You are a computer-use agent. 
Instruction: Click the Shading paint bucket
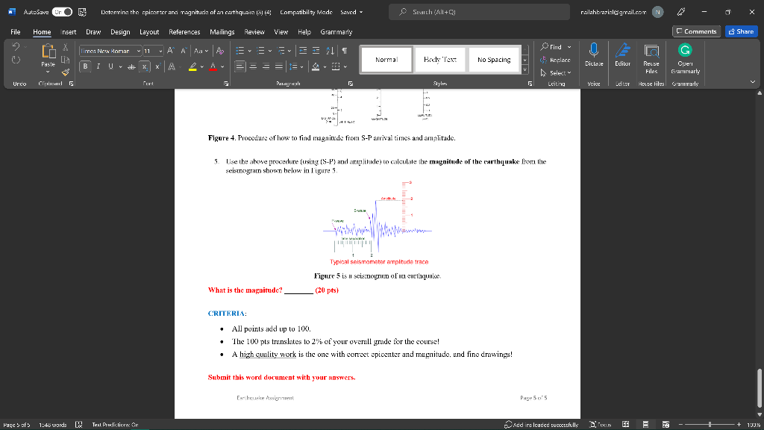point(316,66)
